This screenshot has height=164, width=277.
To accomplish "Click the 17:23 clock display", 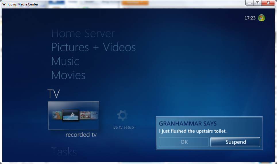I will (x=250, y=18).
